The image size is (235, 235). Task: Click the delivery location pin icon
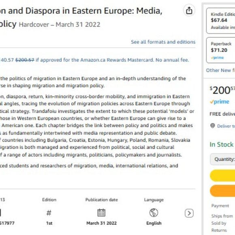(213, 126)
